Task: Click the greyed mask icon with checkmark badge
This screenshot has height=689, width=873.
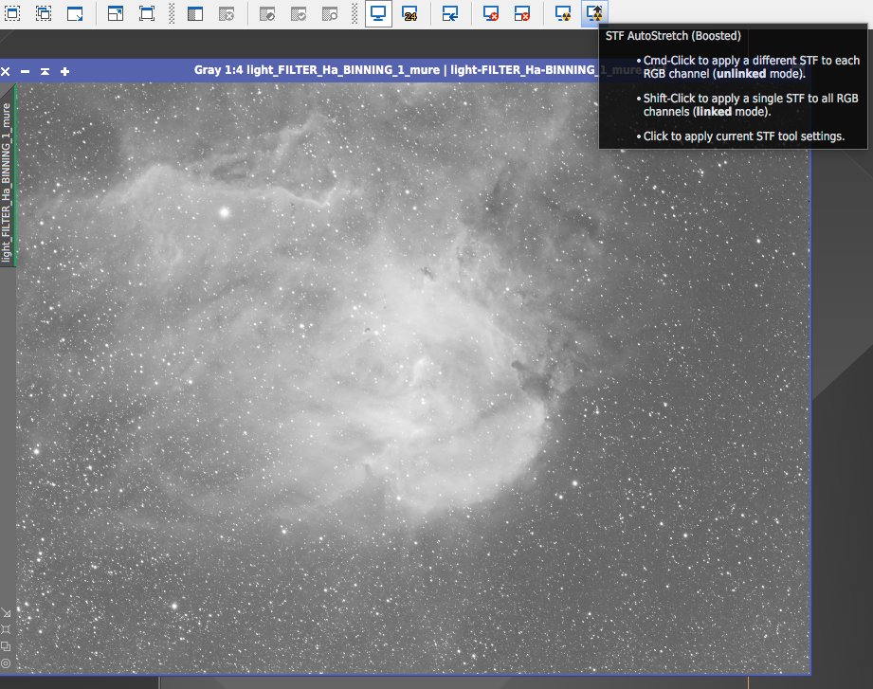Action: point(299,13)
